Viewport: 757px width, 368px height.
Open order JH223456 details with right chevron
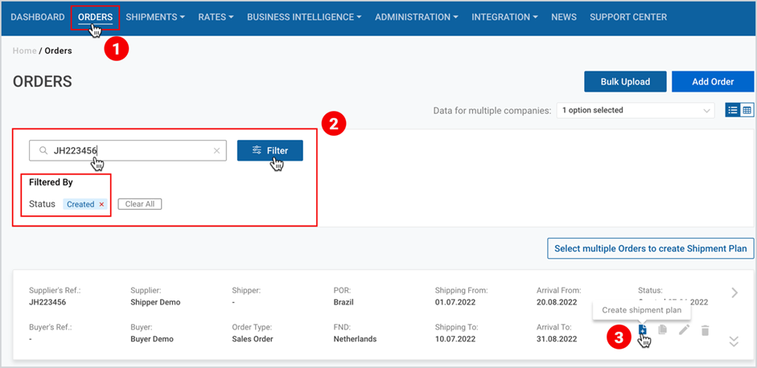click(x=734, y=292)
